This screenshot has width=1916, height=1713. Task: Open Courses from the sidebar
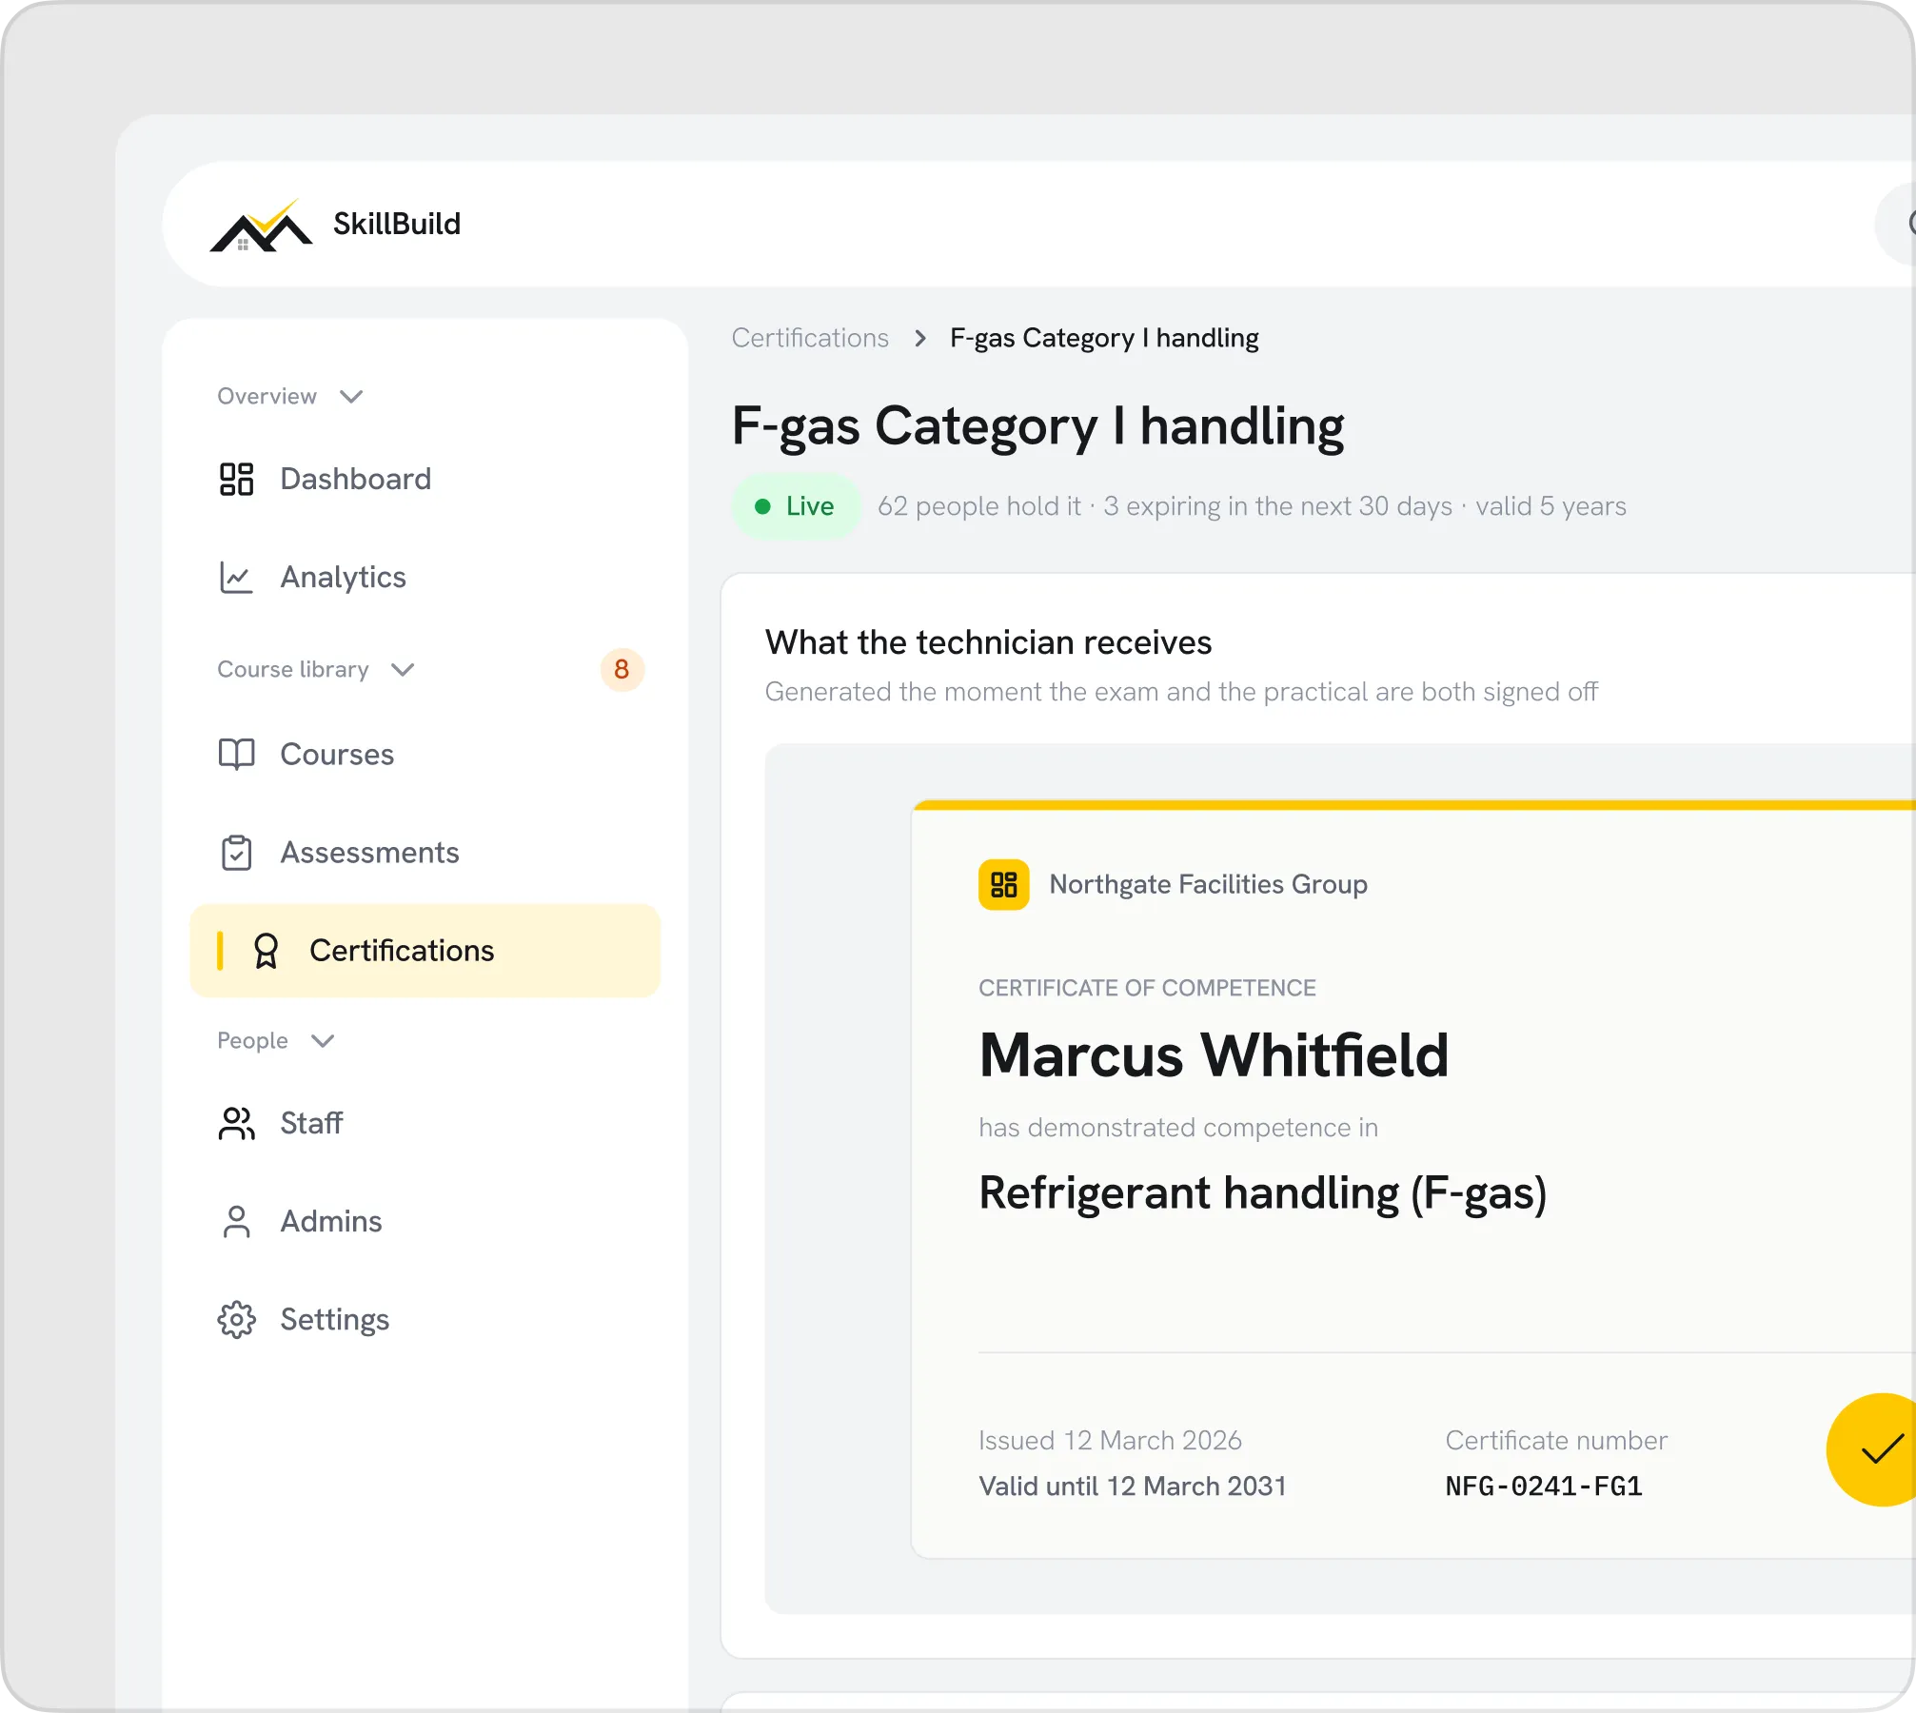(425, 755)
